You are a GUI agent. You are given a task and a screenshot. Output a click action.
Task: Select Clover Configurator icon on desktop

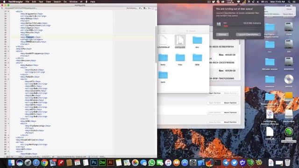coord(289,134)
